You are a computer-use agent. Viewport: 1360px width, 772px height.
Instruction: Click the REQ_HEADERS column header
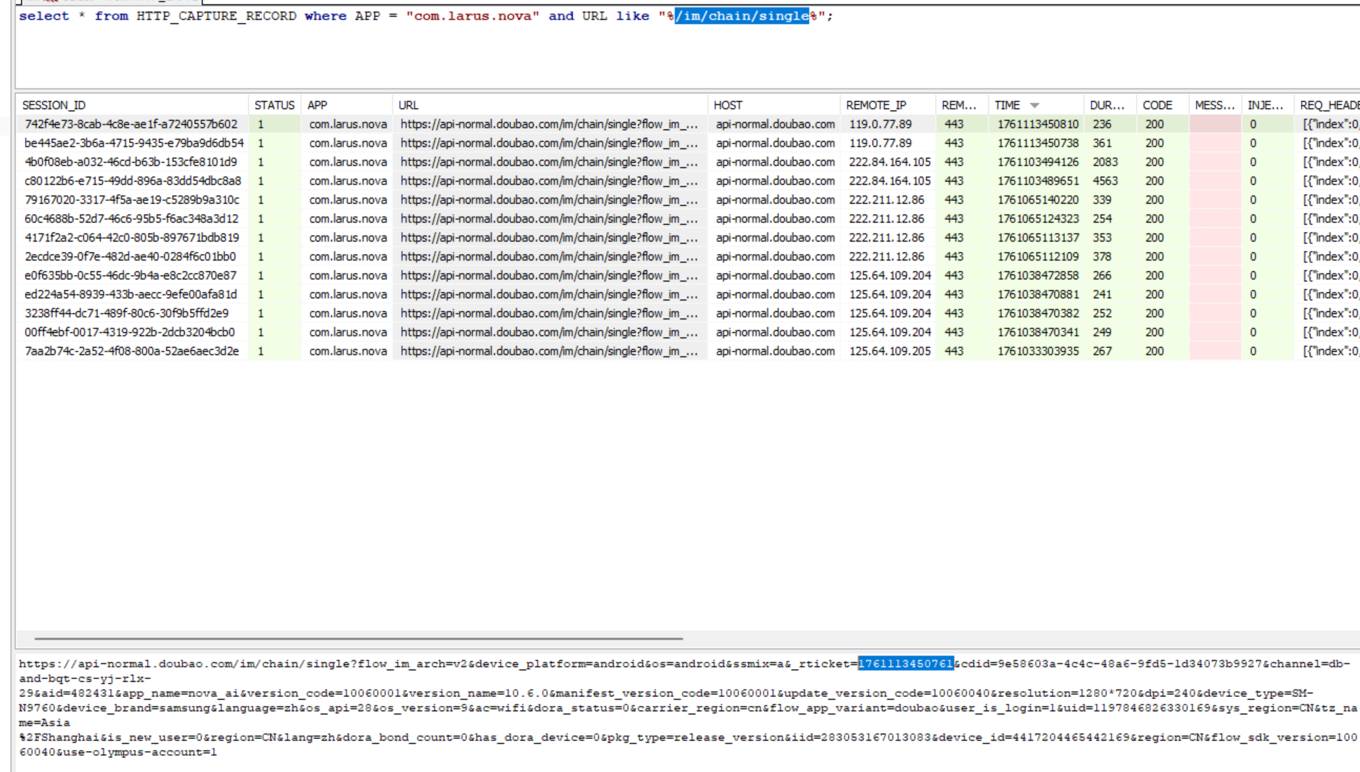coord(1328,105)
